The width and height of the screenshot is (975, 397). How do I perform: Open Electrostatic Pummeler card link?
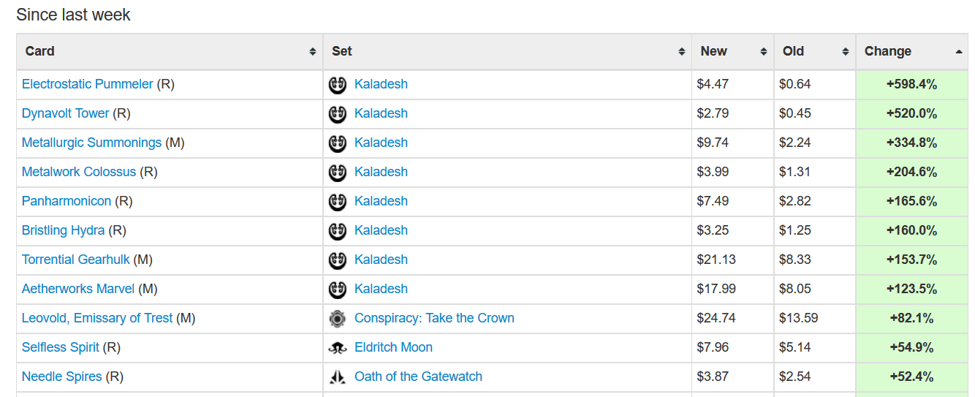[88, 84]
